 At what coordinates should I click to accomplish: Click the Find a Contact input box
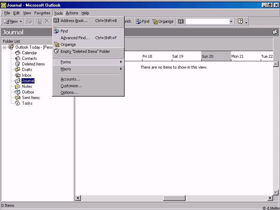pyautogui.click(x=208, y=21)
